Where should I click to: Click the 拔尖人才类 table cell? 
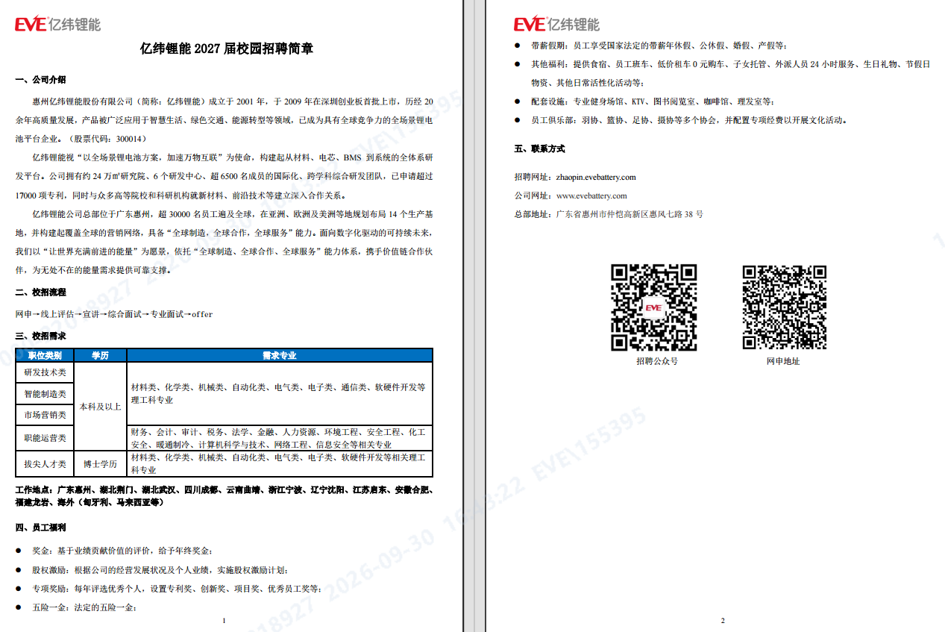pos(45,464)
